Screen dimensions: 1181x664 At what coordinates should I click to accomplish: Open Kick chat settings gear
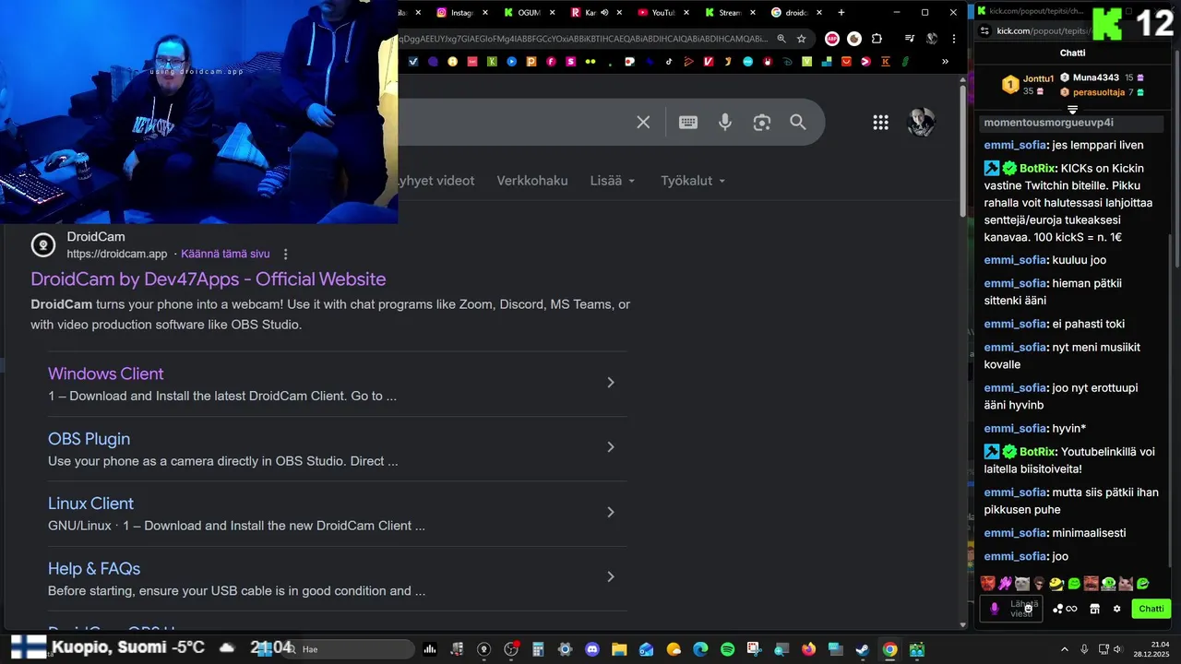1116,609
